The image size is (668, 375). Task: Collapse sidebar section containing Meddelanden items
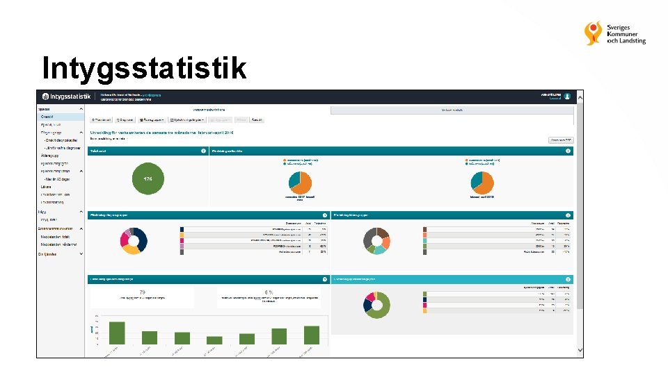coord(81,228)
